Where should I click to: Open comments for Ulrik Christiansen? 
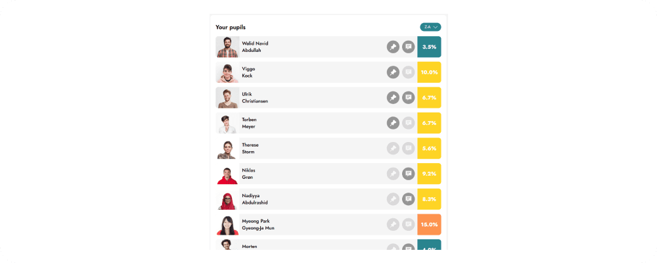408,97
